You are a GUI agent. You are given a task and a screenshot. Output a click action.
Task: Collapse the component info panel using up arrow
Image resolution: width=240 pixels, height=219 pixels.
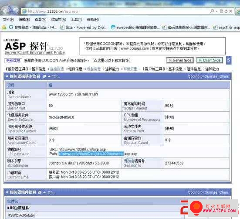click(x=44, y=192)
